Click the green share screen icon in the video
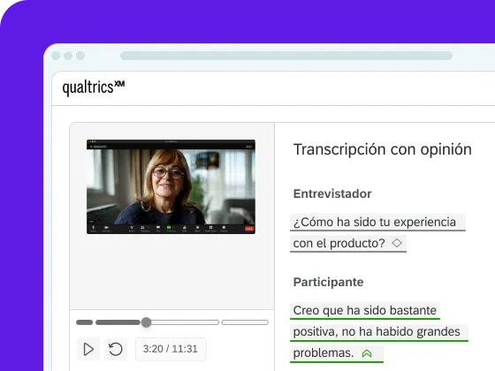This screenshot has height=371, width=495. tap(169, 228)
